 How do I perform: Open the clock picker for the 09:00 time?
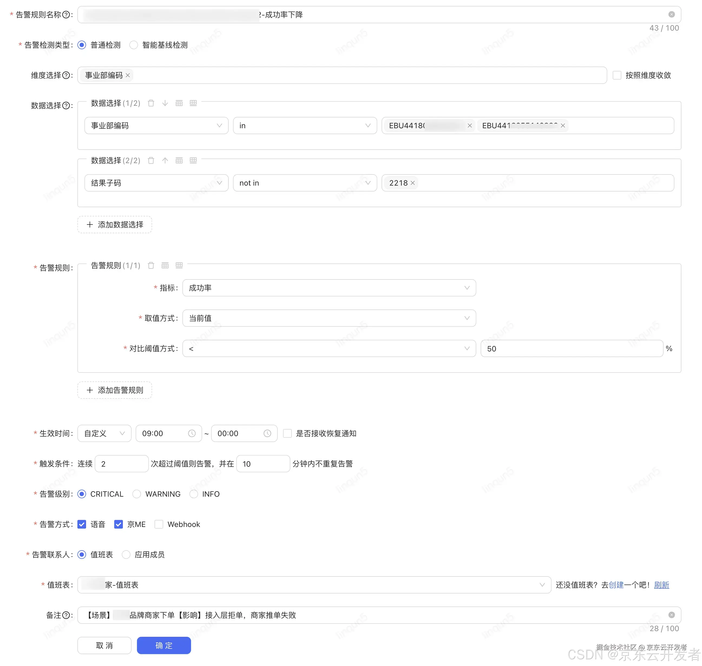(x=192, y=433)
